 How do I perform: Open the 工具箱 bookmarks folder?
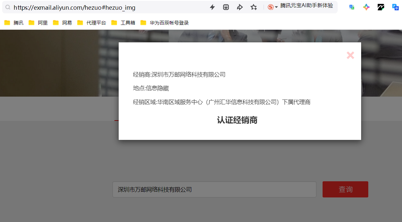[123, 23]
